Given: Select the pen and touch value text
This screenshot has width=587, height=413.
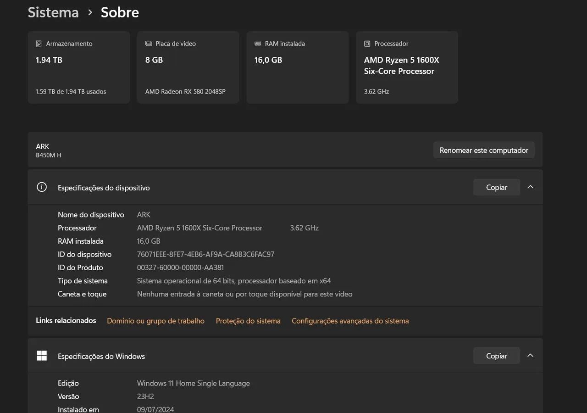Looking at the screenshot, I should [x=245, y=294].
